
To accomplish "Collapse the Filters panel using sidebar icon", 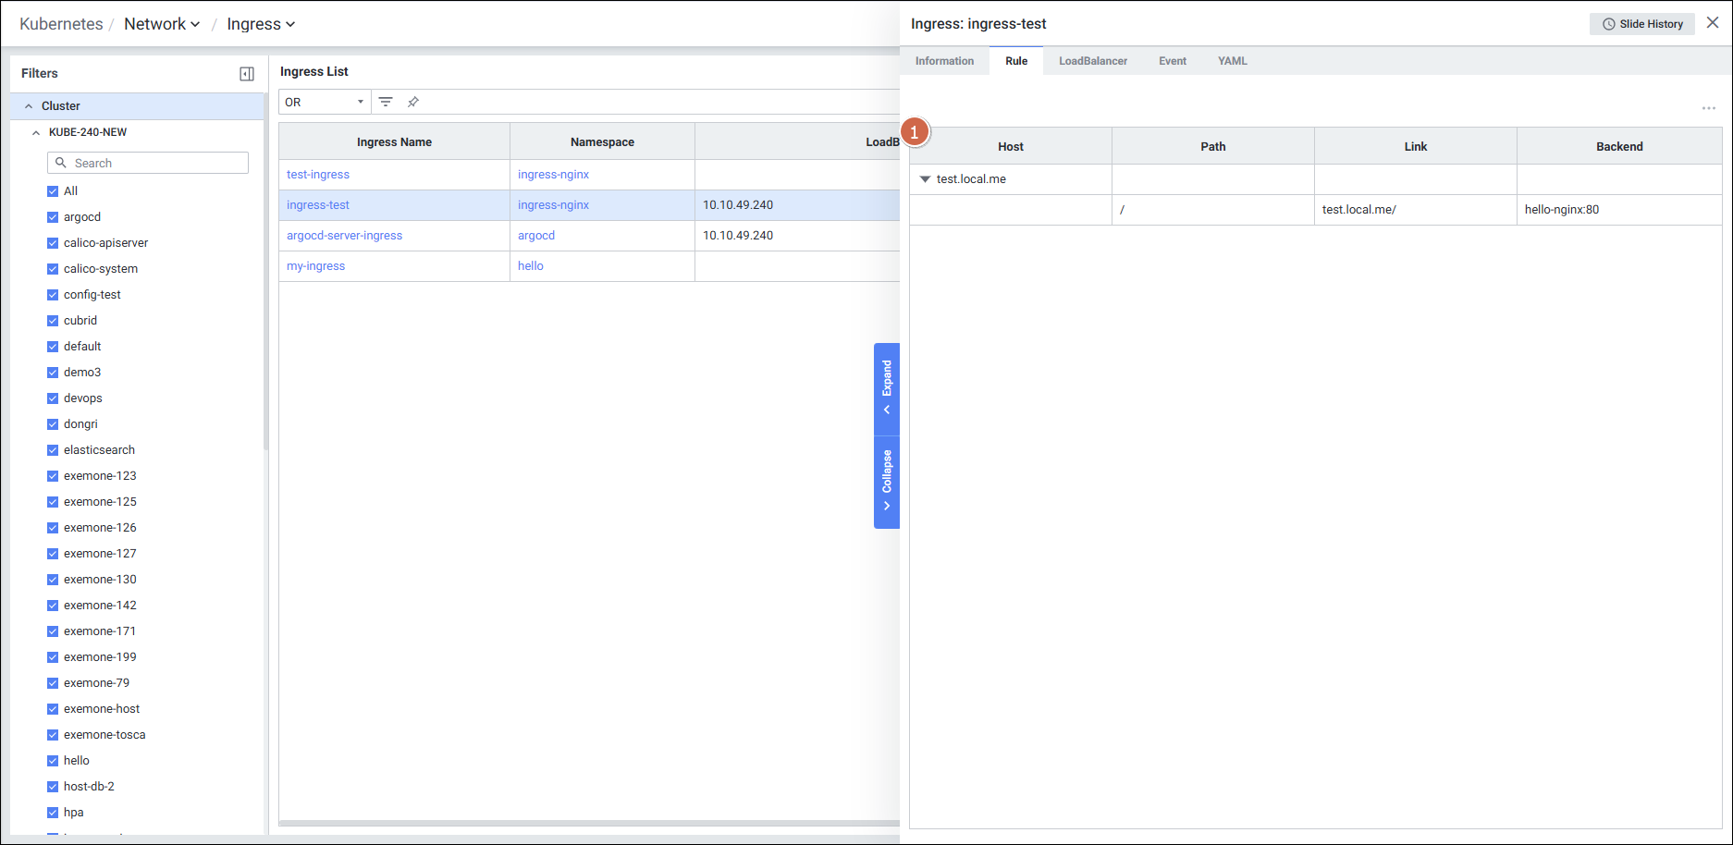I will coord(247,74).
